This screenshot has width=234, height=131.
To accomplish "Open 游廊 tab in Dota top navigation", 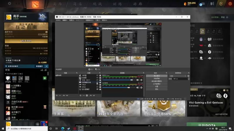I will tap(138, 4).
